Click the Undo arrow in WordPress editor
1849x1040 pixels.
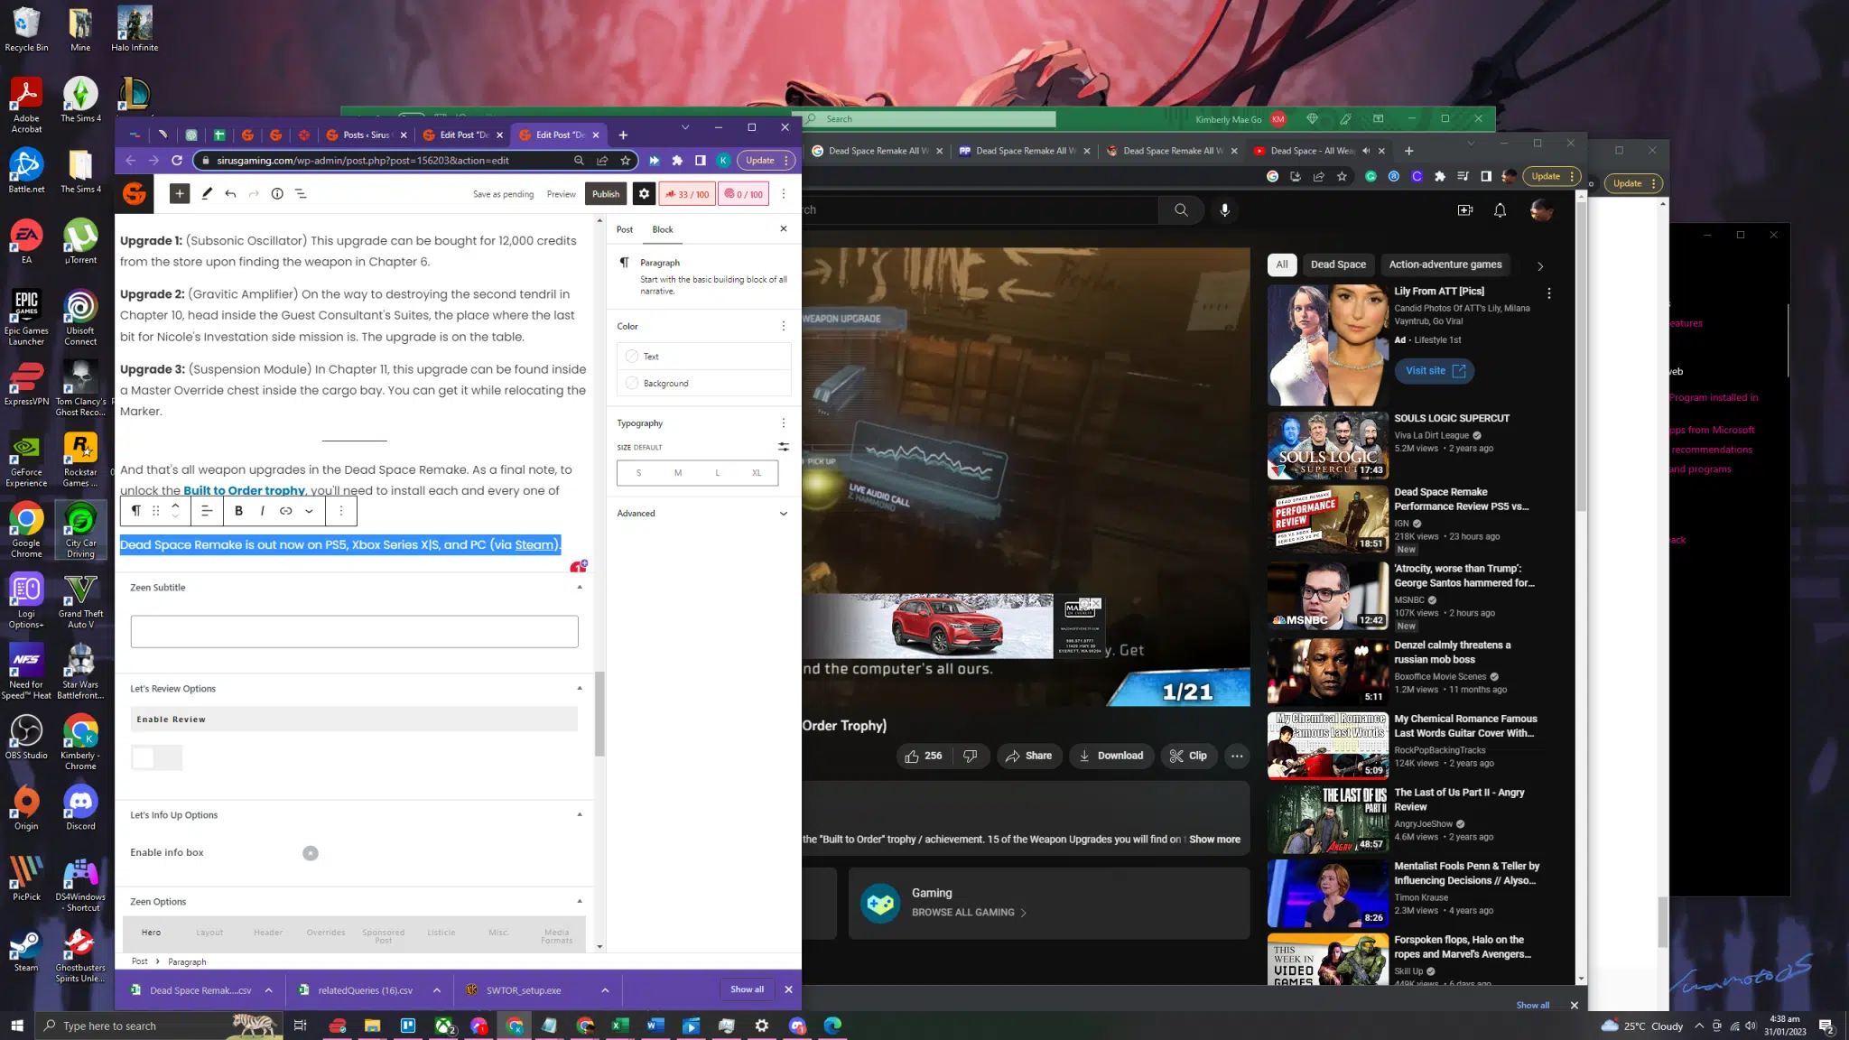click(230, 193)
